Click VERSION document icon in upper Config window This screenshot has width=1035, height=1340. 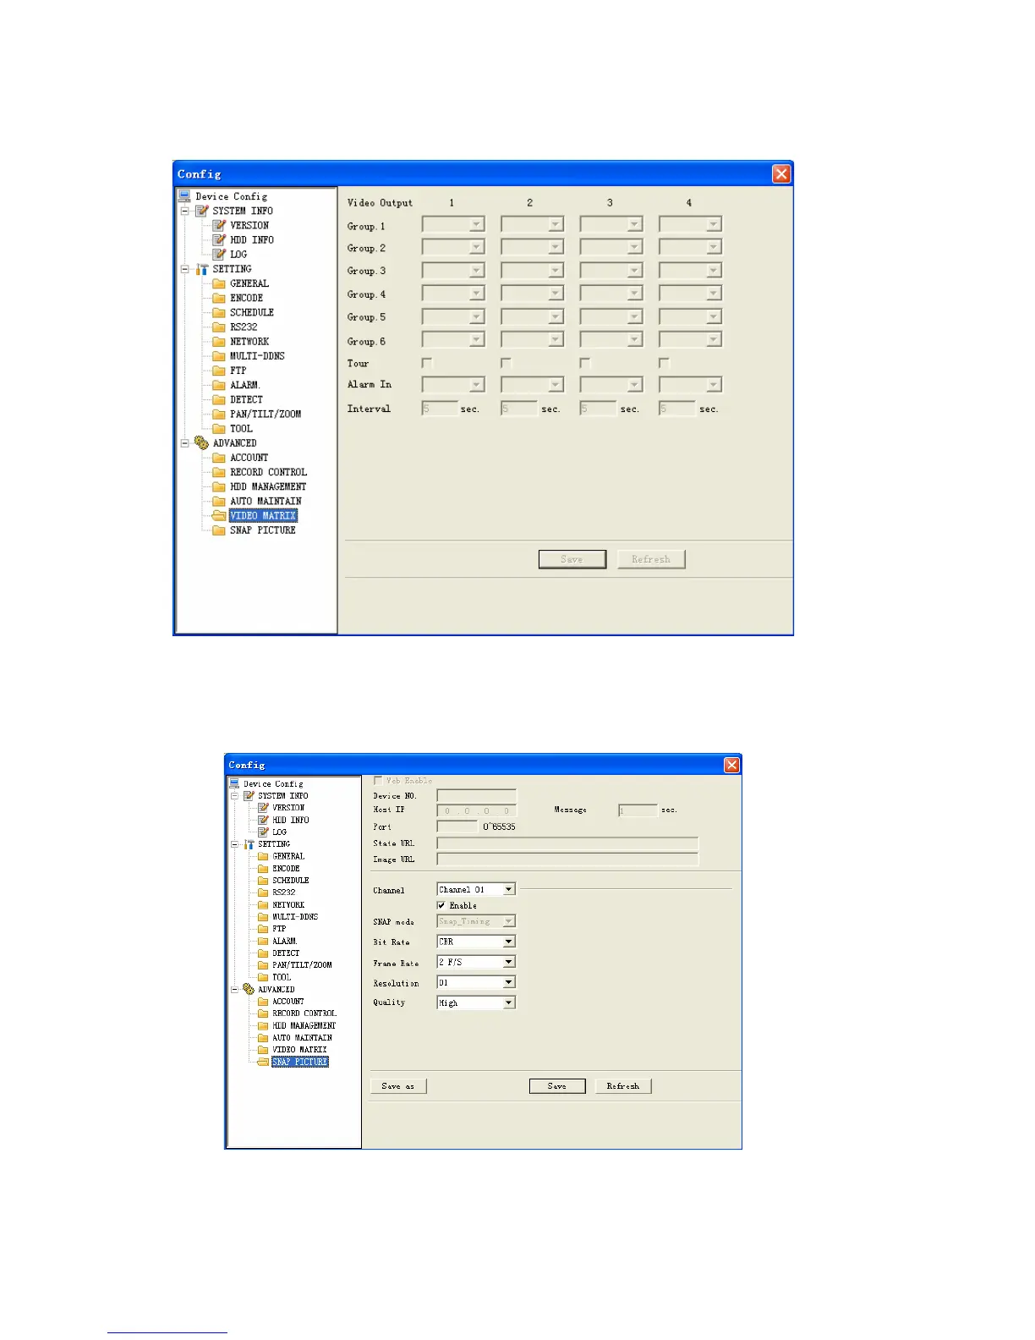pyautogui.click(x=219, y=225)
